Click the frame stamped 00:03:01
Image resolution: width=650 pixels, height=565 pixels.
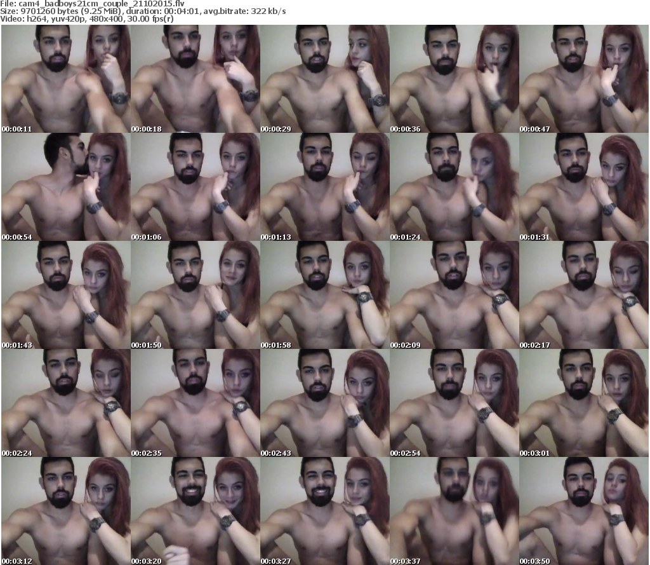coord(584,403)
